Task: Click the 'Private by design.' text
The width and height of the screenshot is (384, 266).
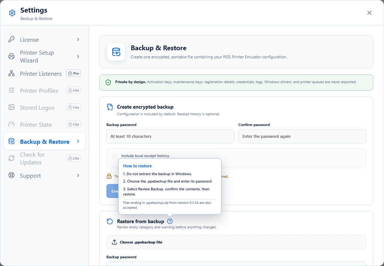Action: click(131, 82)
